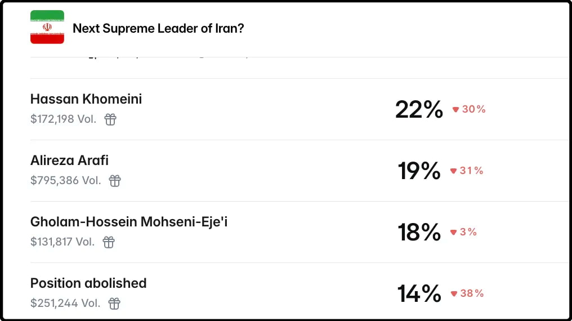Click the red down arrow next to 3%
The width and height of the screenshot is (572, 321).
453,233
